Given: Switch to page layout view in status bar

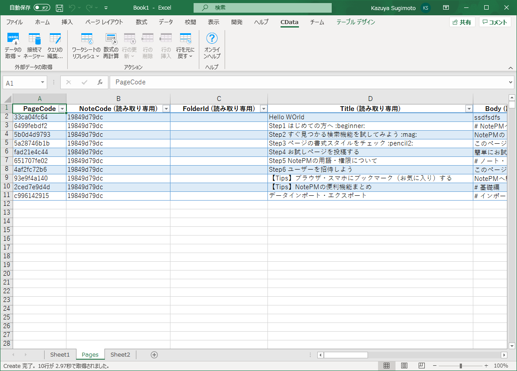Looking at the screenshot, I should (x=404, y=366).
